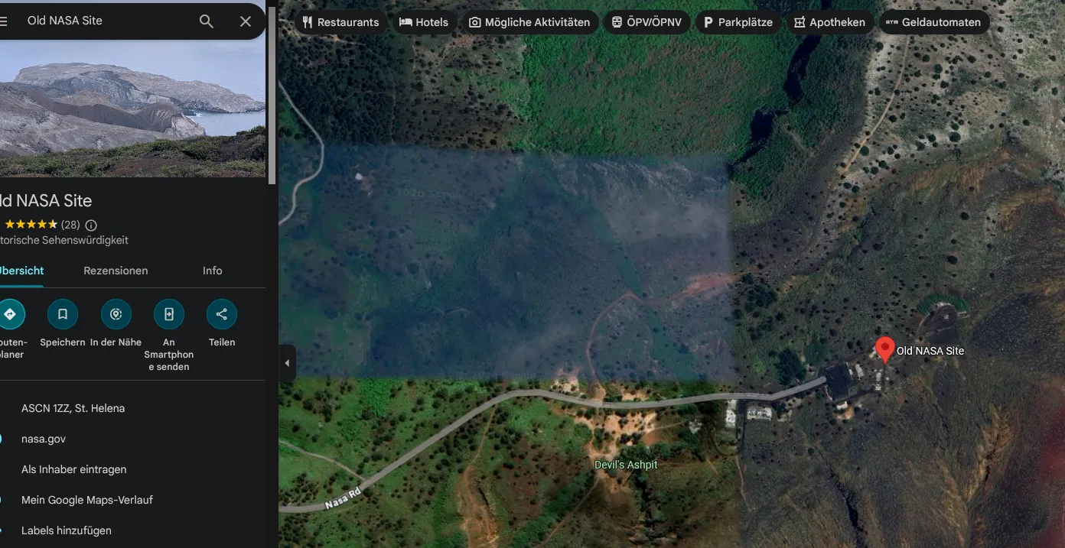Click the search magnifier icon
Viewport: 1065px width, 548px height.
pos(207,21)
